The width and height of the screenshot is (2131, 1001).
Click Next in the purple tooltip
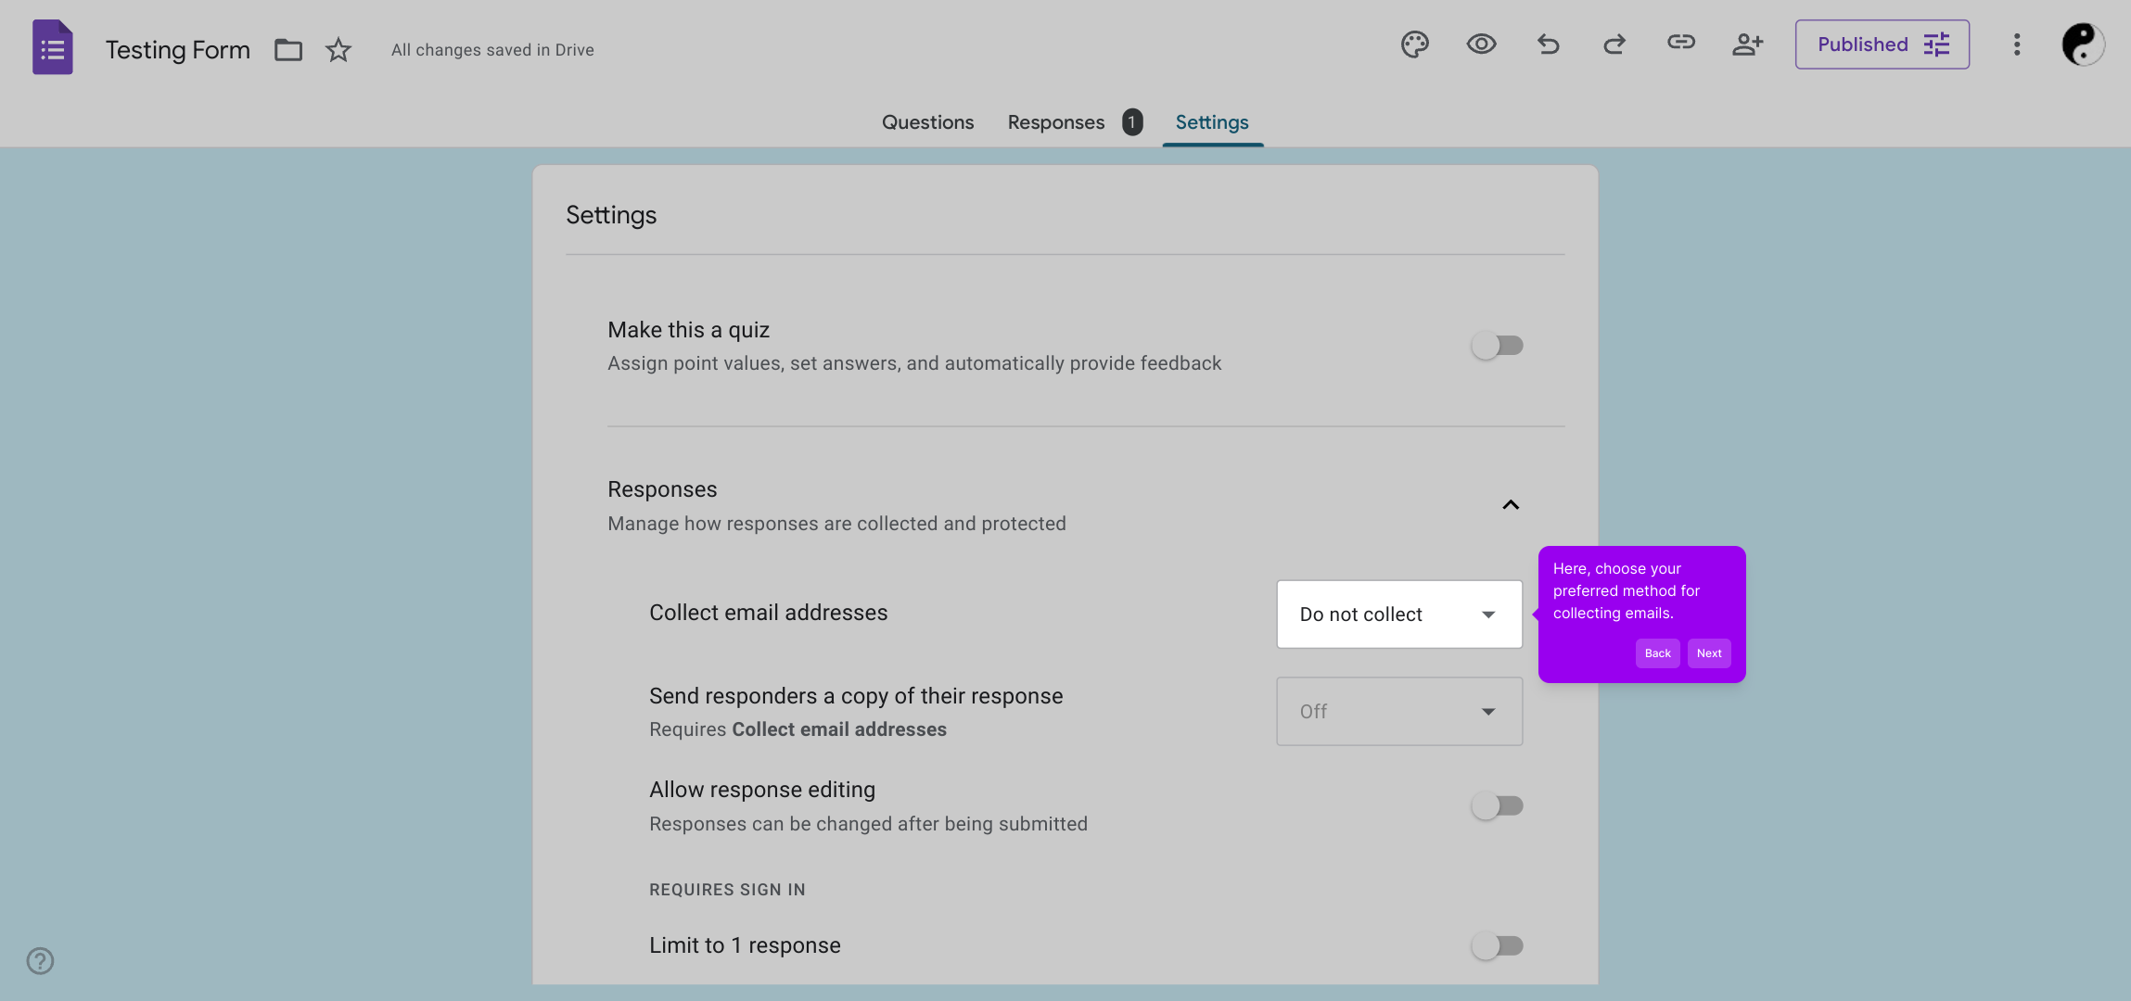click(1708, 653)
